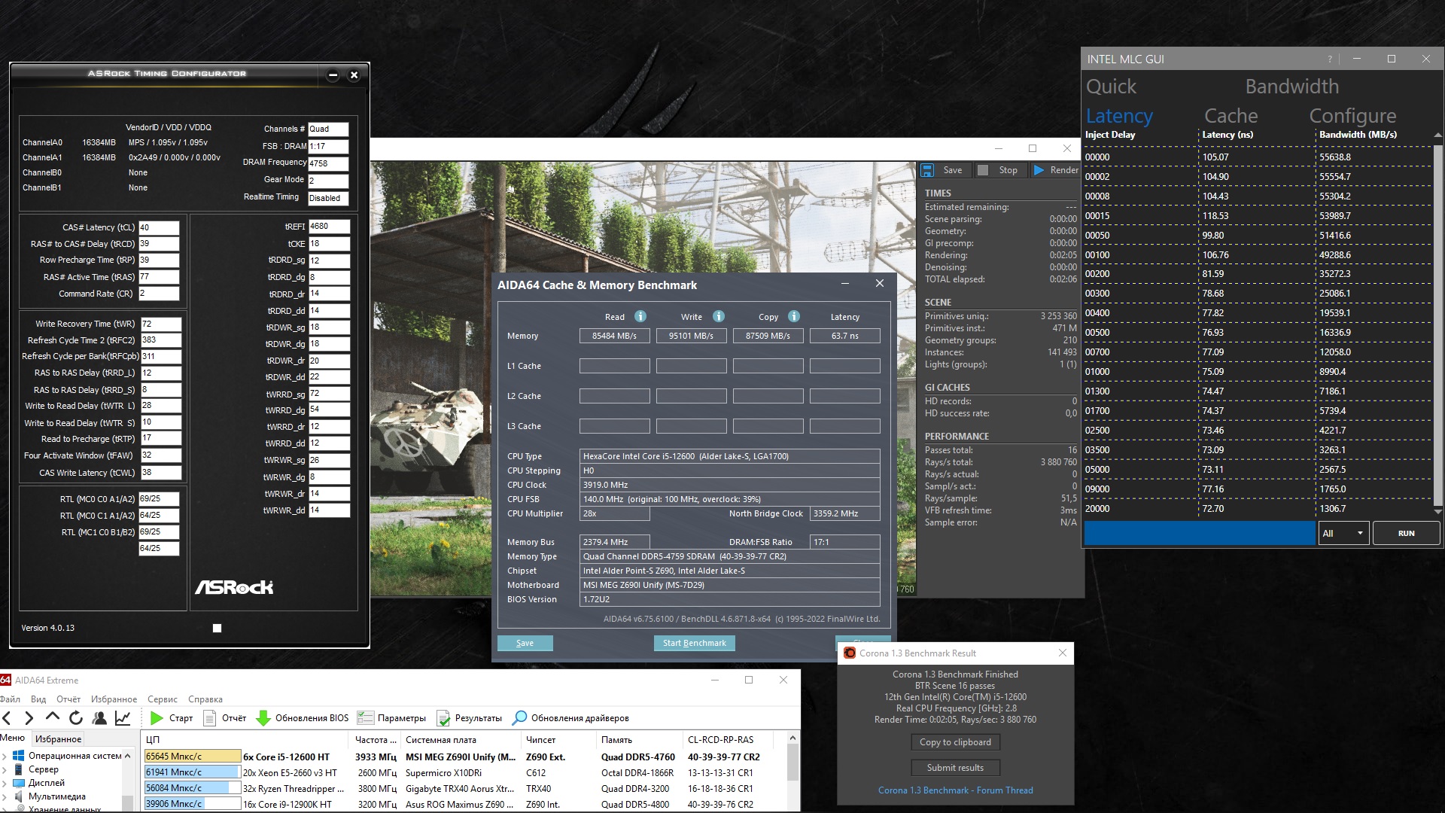Open the All dropdown in MLC GUI
The width and height of the screenshot is (1445, 813).
click(1343, 533)
